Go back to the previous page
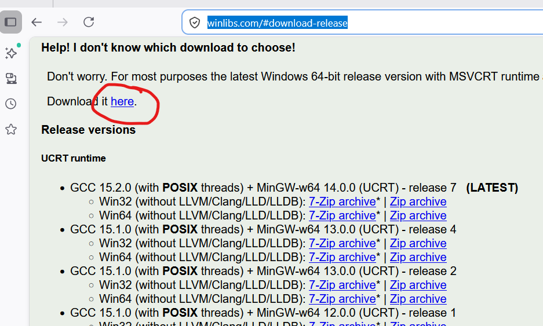Viewport: 543px width, 326px height. (37, 22)
